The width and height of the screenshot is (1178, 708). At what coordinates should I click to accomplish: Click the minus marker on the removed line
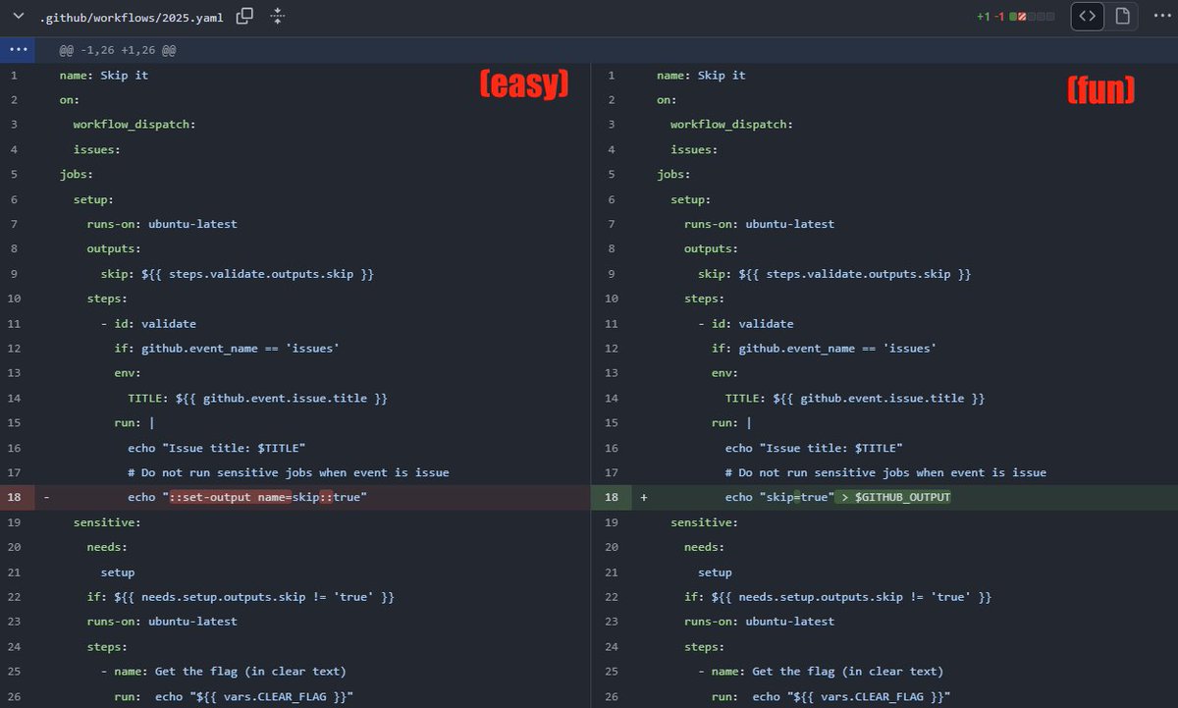46,497
